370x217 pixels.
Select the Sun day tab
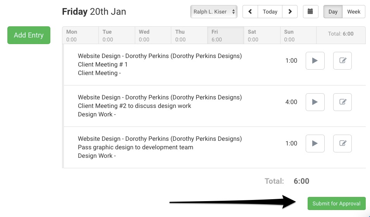pyautogui.click(x=298, y=35)
